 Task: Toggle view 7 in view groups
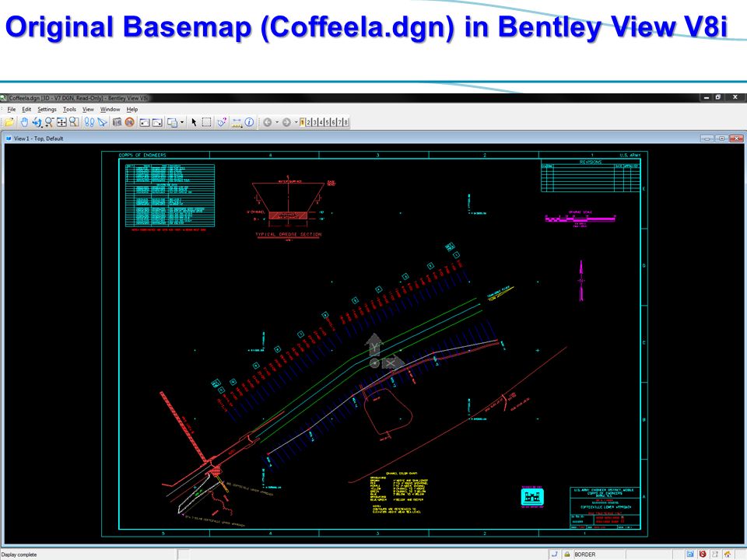point(339,122)
